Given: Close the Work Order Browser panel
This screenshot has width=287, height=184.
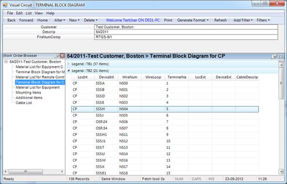Looking at the screenshot, I should (63, 56).
